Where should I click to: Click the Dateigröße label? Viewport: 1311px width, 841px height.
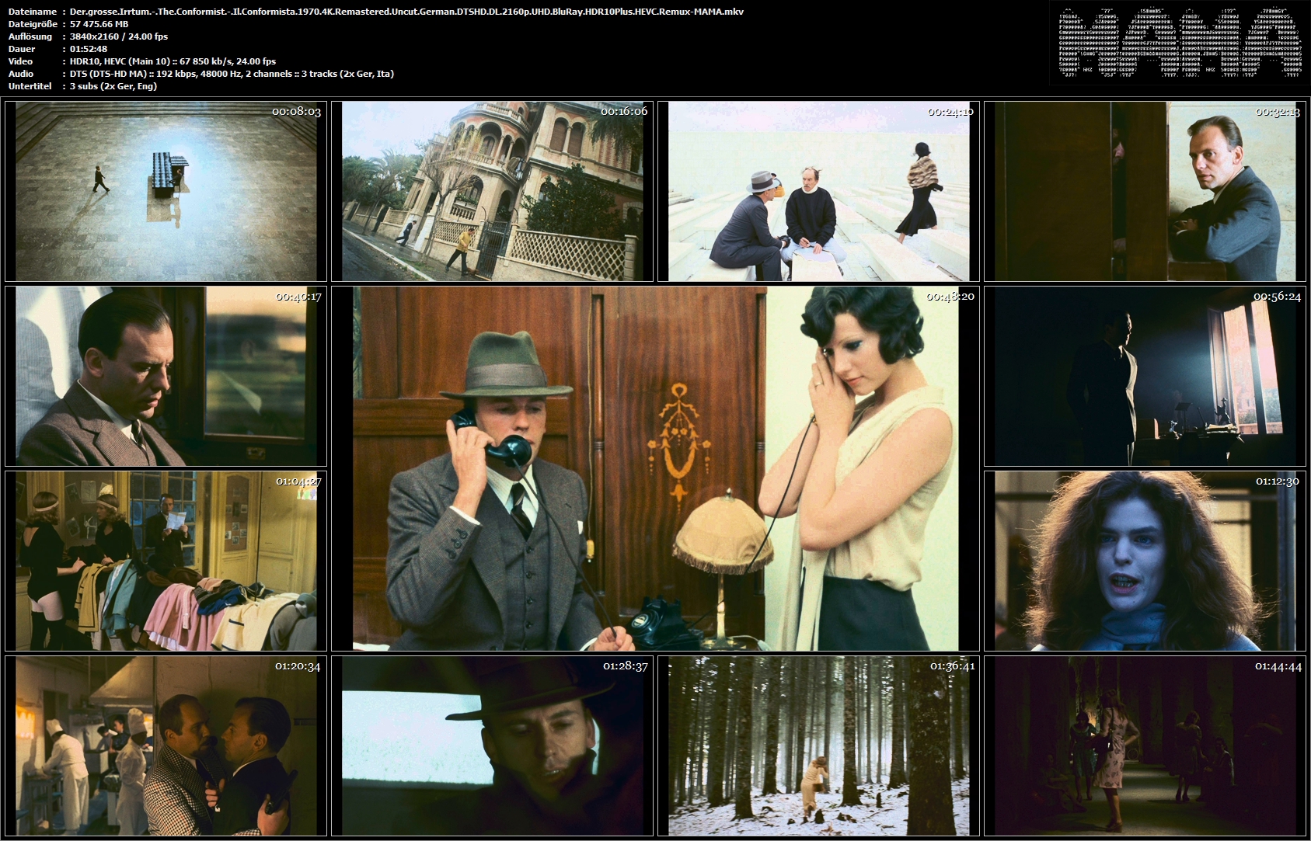[x=33, y=24]
